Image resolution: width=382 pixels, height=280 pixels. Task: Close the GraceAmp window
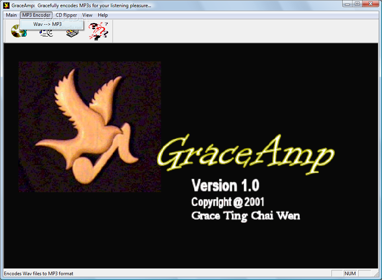pyautogui.click(x=371, y=4)
